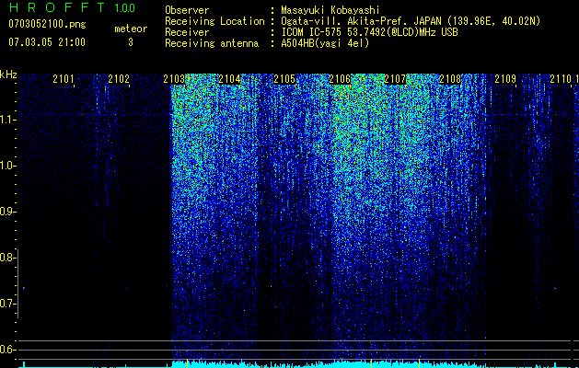Click the 1.0 kHz frequency label
Image resolution: width=579 pixels, height=368 pixels.
[x=7, y=166]
